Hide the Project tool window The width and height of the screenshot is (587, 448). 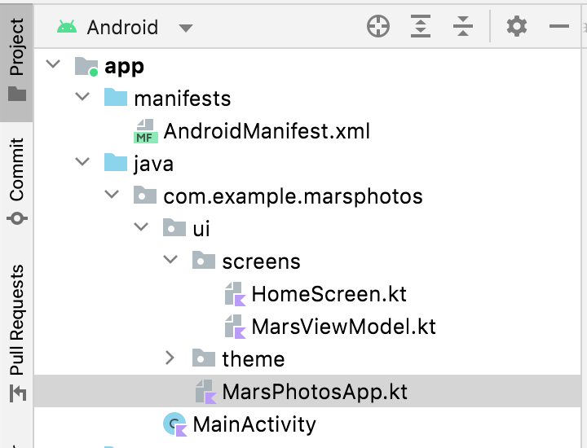coord(559,27)
